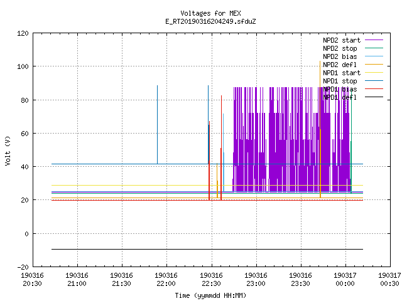This screenshot has height=301, width=402.
Task: Click the NPD2 bias legend label
Action: (340, 56)
